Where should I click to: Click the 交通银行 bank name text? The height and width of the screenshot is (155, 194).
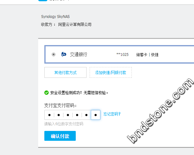(79, 54)
